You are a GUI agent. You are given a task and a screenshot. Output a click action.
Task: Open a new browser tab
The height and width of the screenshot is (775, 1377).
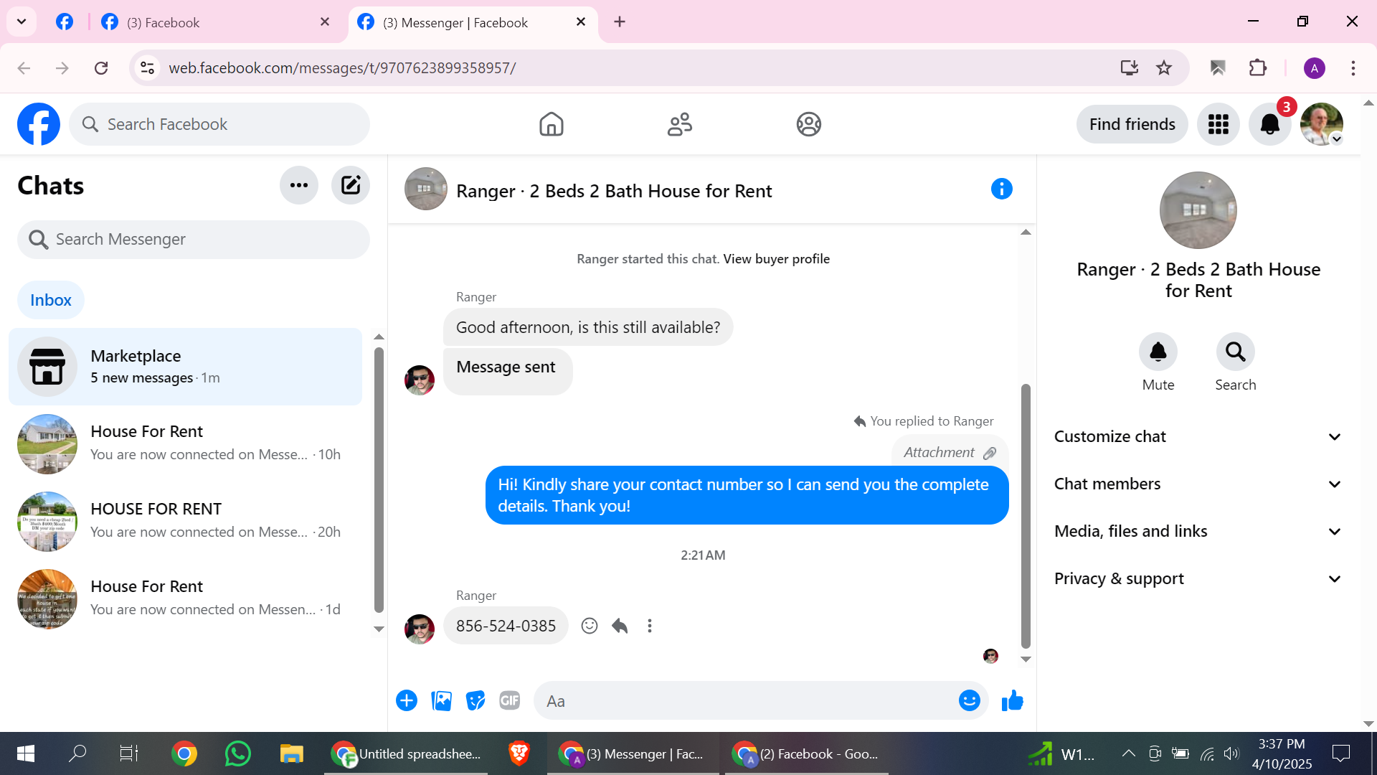click(x=620, y=22)
